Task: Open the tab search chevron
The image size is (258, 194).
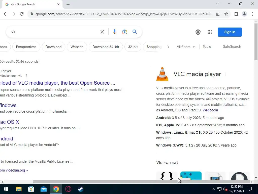Action: pyautogui.click(x=217, y=4)
